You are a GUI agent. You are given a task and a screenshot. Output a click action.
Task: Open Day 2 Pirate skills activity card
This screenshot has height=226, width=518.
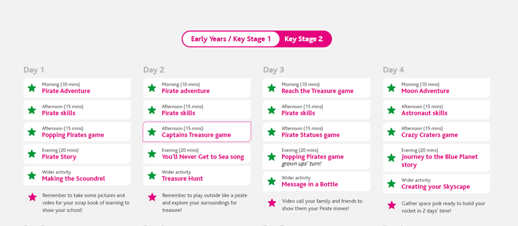point(197,110)
